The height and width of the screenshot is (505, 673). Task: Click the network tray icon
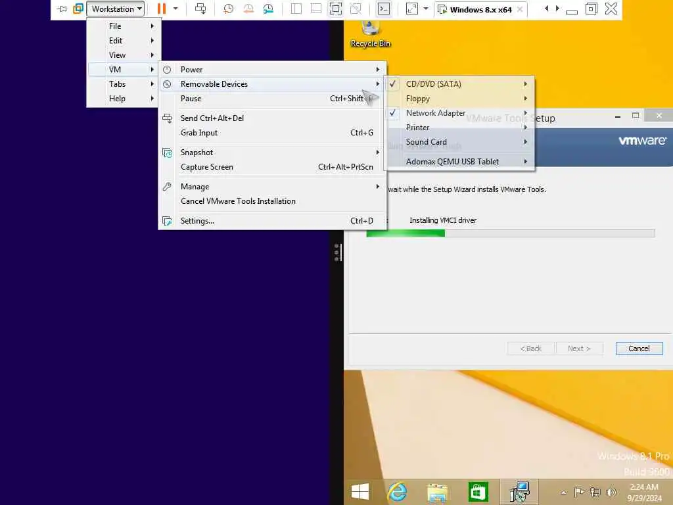click(595, 493)
